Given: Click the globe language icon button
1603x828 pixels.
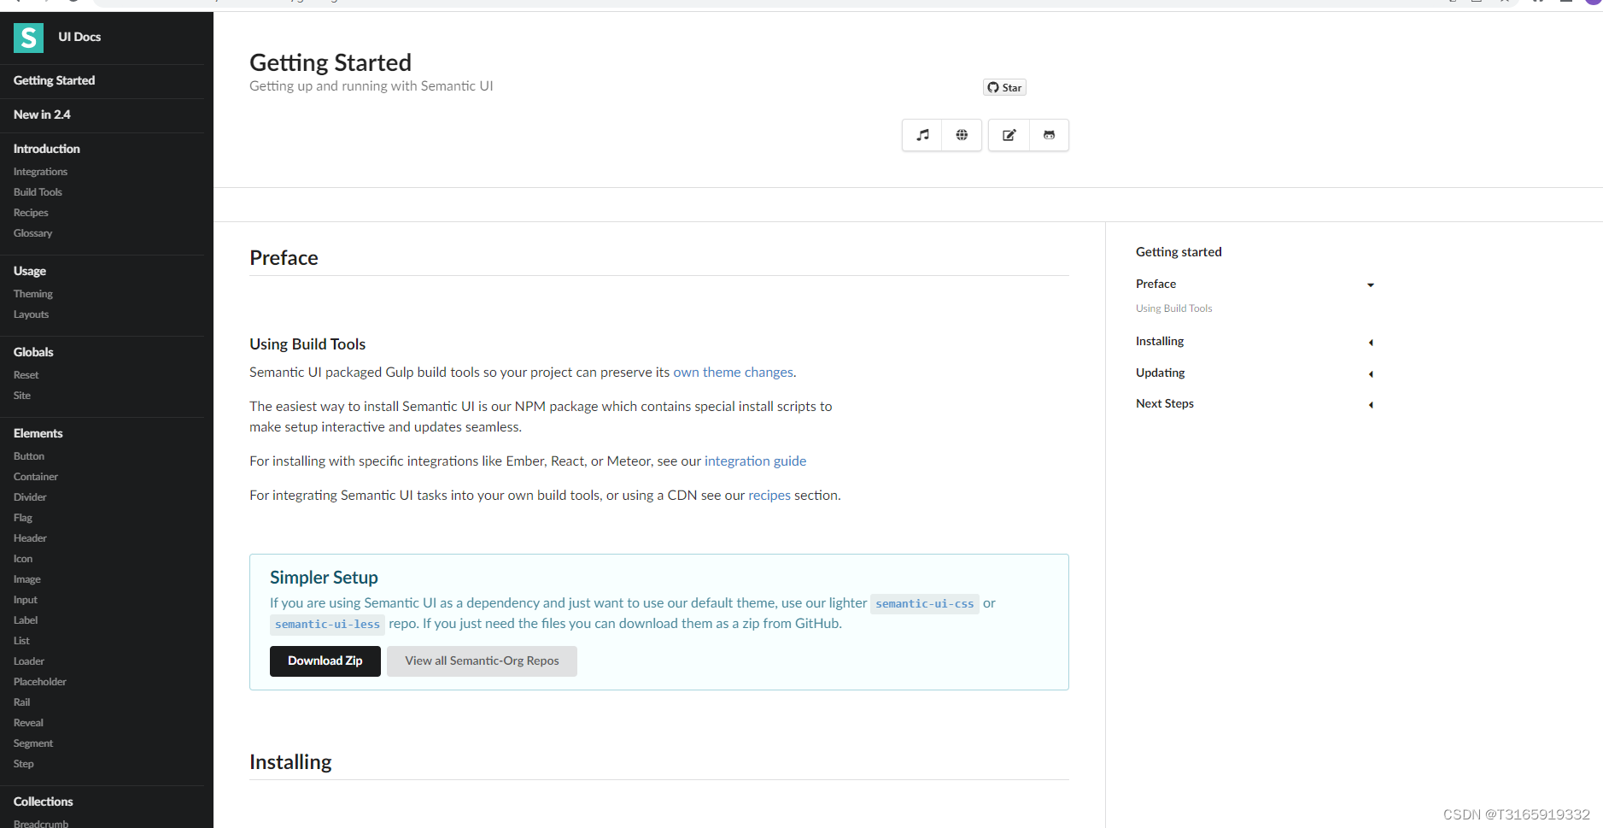Looking at the screenshot, I should (x=962, y=135).
